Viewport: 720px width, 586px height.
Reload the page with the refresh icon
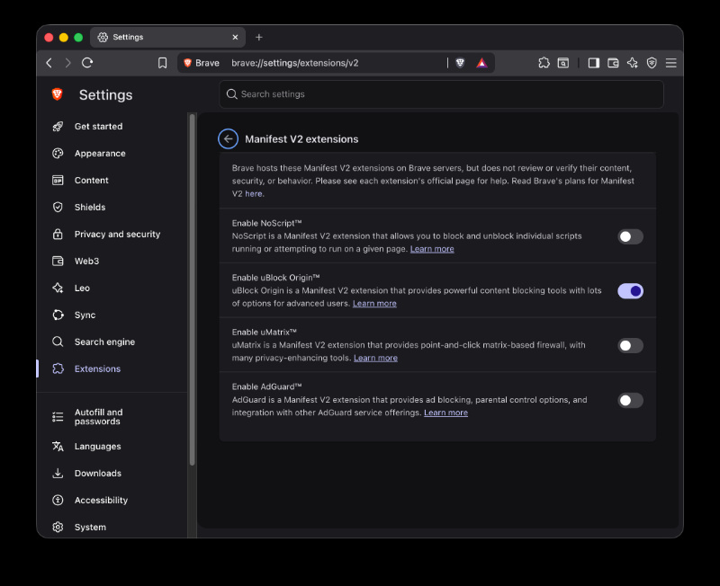[x=87, y=63]
